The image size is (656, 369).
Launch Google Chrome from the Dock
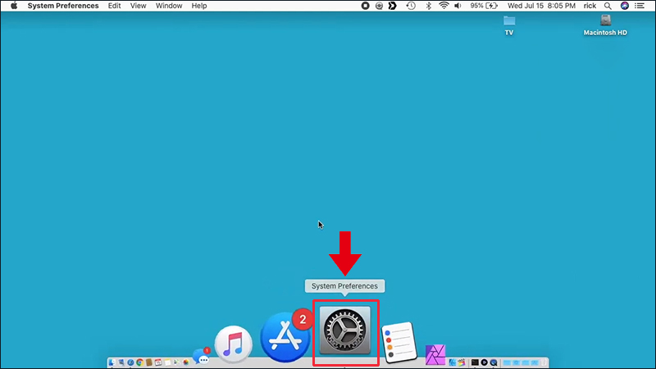click(x=139, y=362)
